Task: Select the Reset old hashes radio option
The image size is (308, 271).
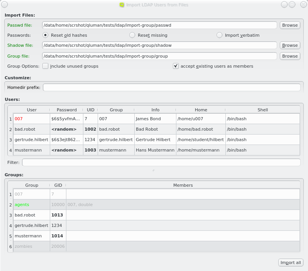Action: pyautogui.click(x=46, y=35)
